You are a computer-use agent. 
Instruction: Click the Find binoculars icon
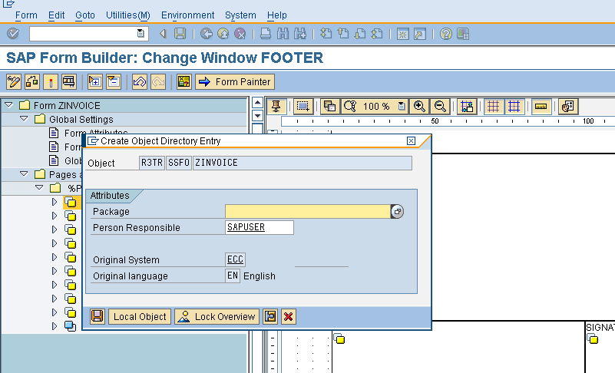[x=283, y=34]
